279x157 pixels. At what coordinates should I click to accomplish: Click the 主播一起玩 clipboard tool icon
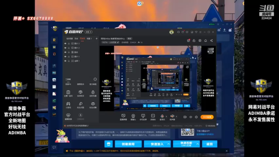[68, 92]
